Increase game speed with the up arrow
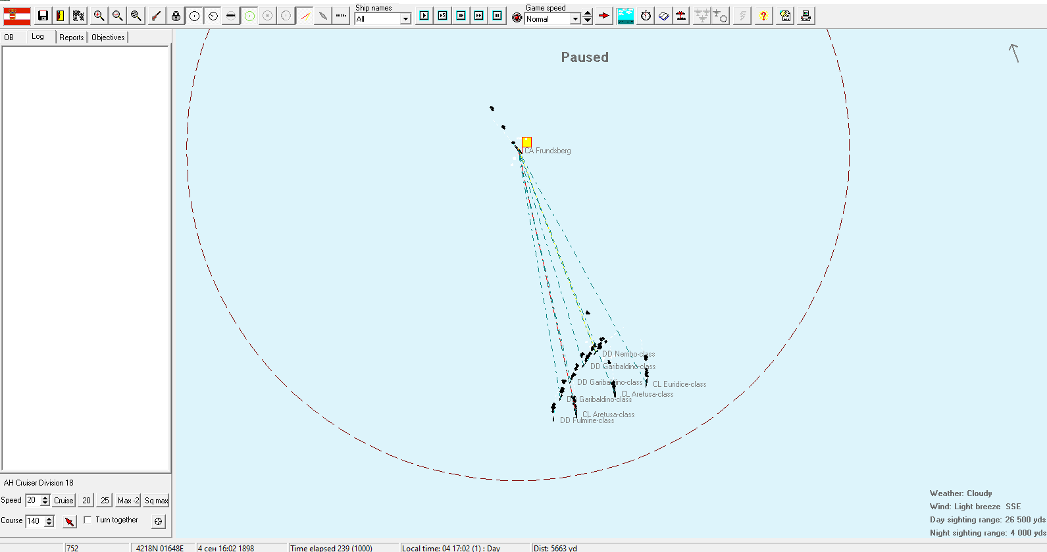This screenshot has width=1047, height=552. (588, 13)
